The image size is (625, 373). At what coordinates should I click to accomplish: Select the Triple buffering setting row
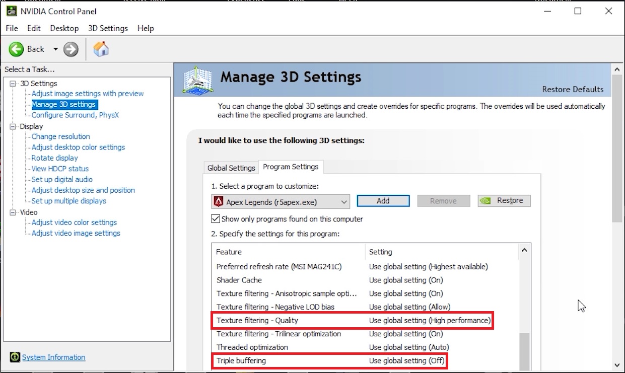click(x=328, y=361)
